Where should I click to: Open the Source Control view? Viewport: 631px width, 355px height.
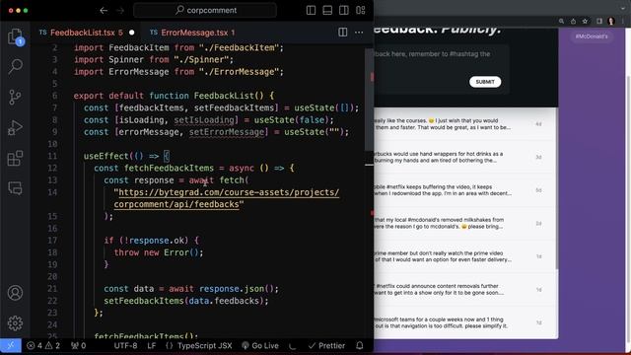coord(16,97)
